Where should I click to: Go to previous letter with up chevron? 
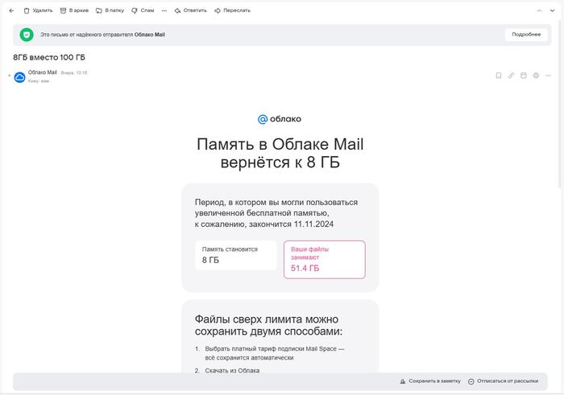[539, 10]
